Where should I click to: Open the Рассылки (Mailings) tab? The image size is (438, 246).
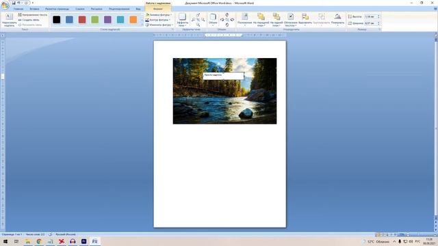[x=96, y=9]
